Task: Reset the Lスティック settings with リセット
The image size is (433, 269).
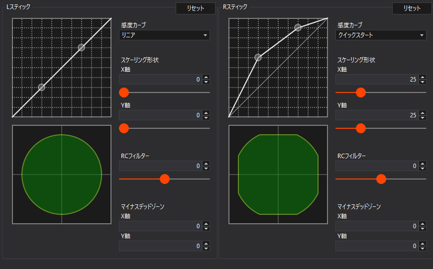Action: click(x=196, y=8)
